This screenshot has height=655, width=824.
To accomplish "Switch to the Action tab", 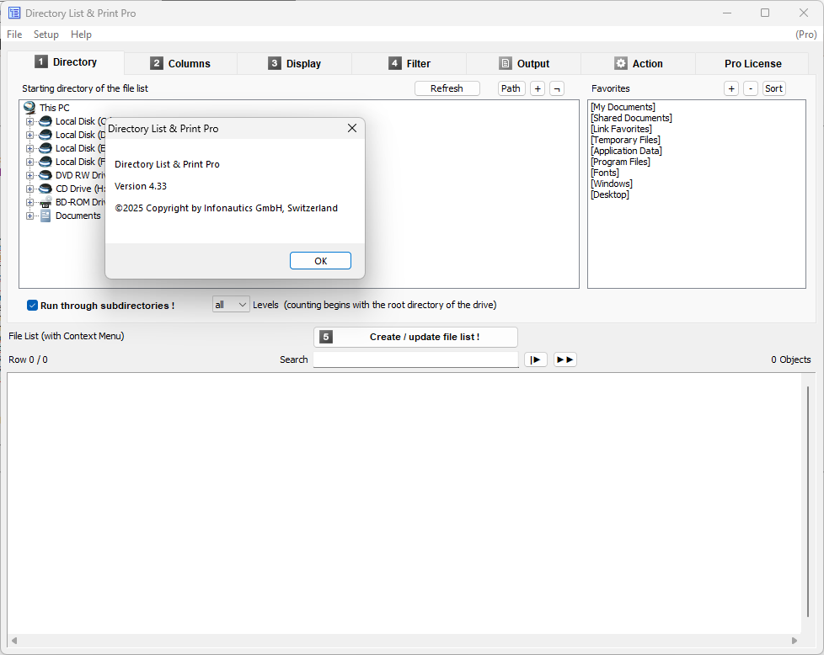I will 638,63.
